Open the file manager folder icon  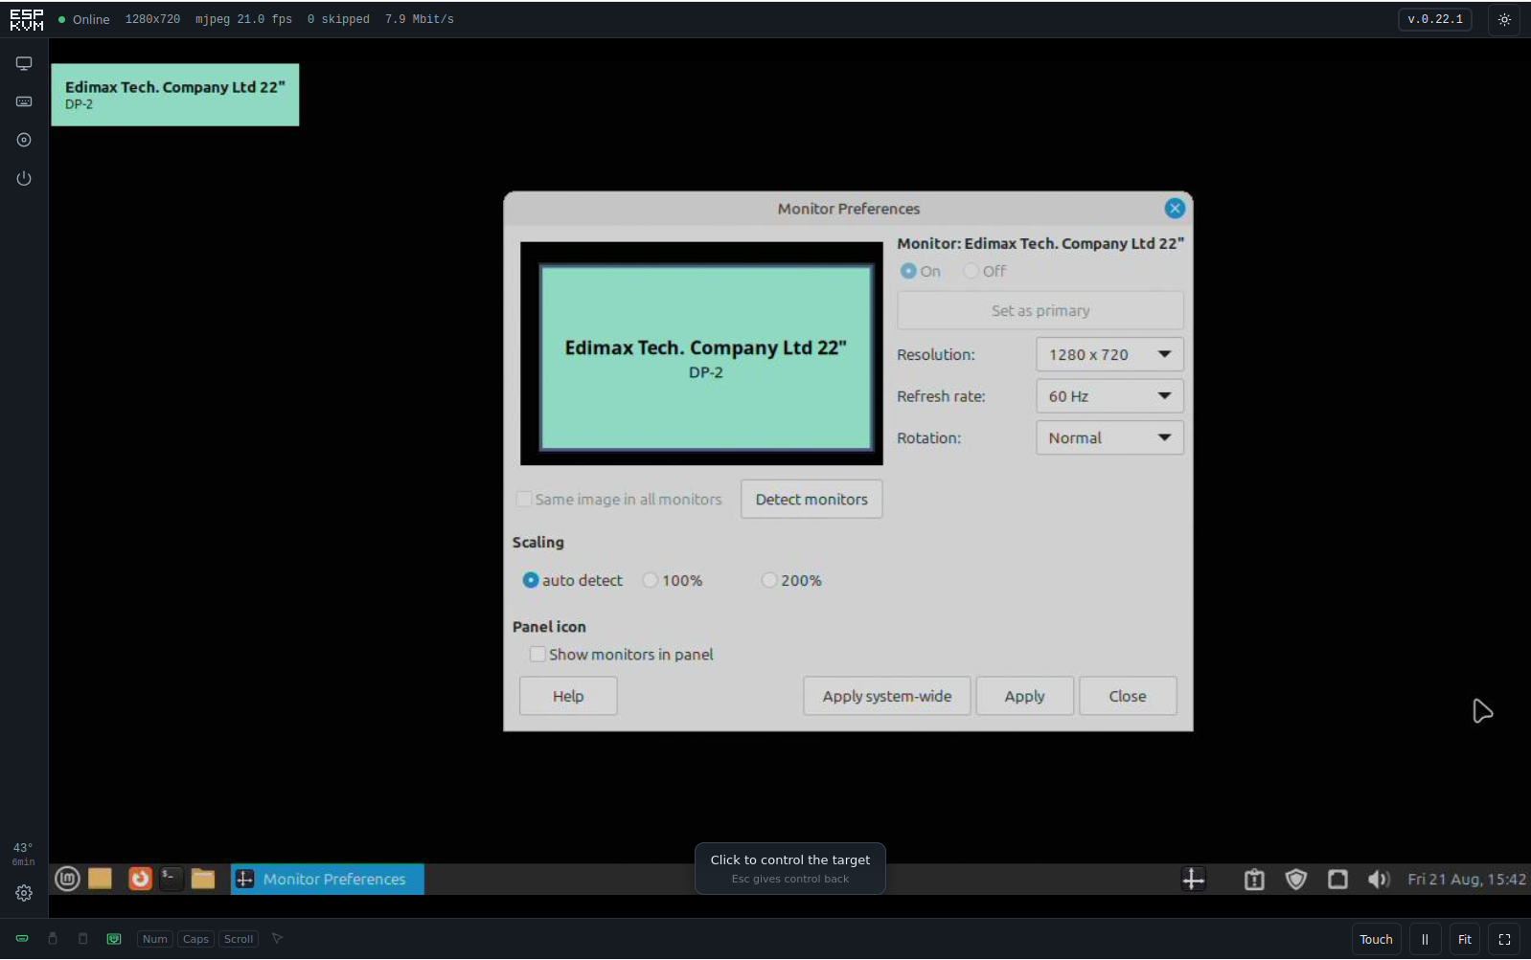click(x=203, y=879)
